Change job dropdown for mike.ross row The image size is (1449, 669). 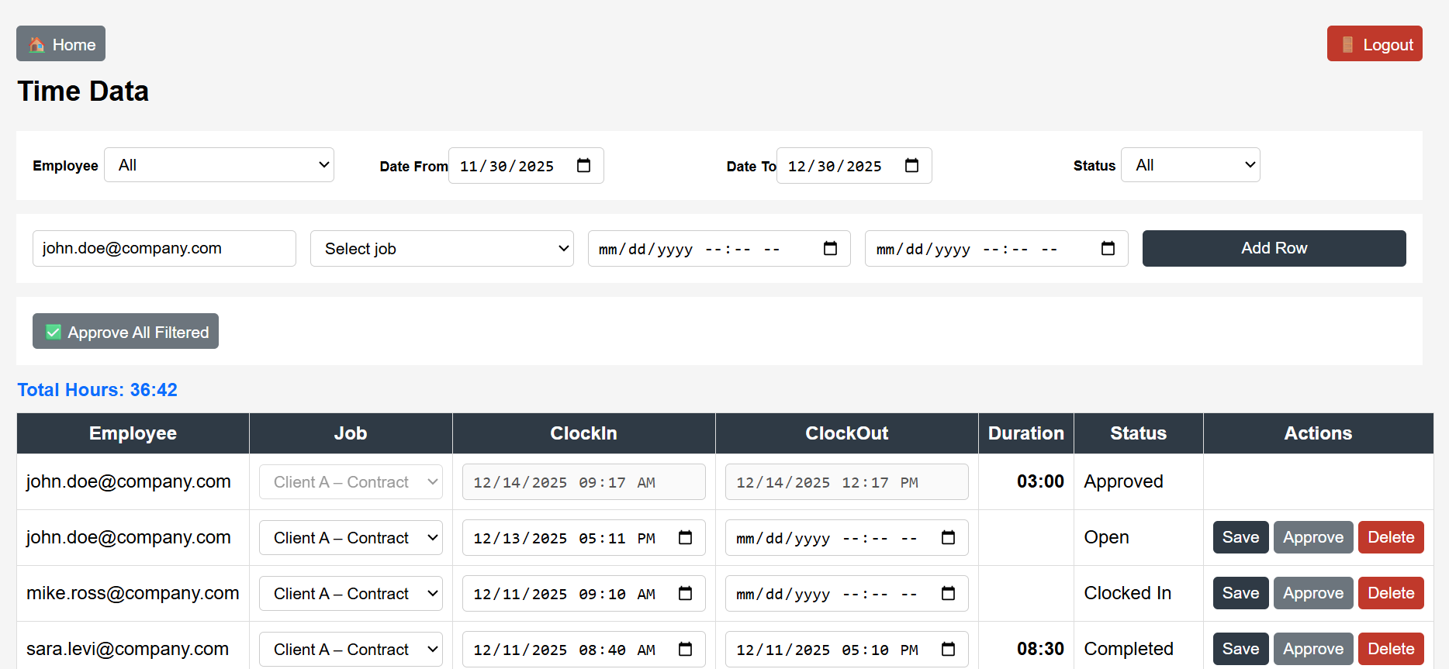pyautogui.click(x=351, y=594)
